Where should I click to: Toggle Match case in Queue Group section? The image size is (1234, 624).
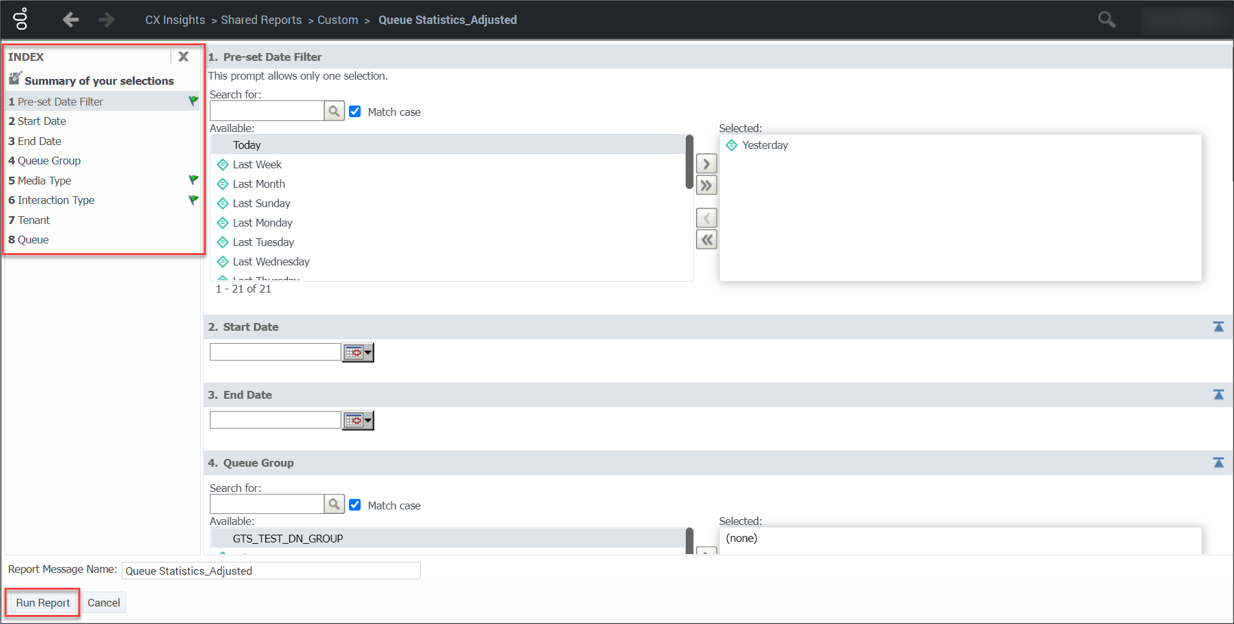tap(355, 505)
